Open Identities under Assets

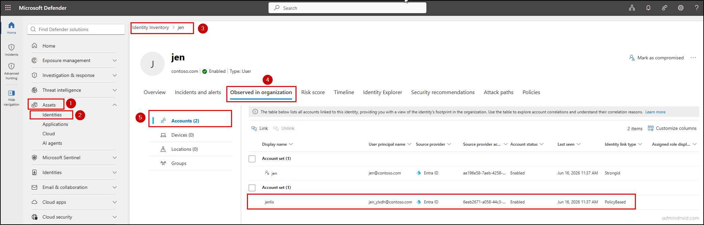tap(52, 115)
